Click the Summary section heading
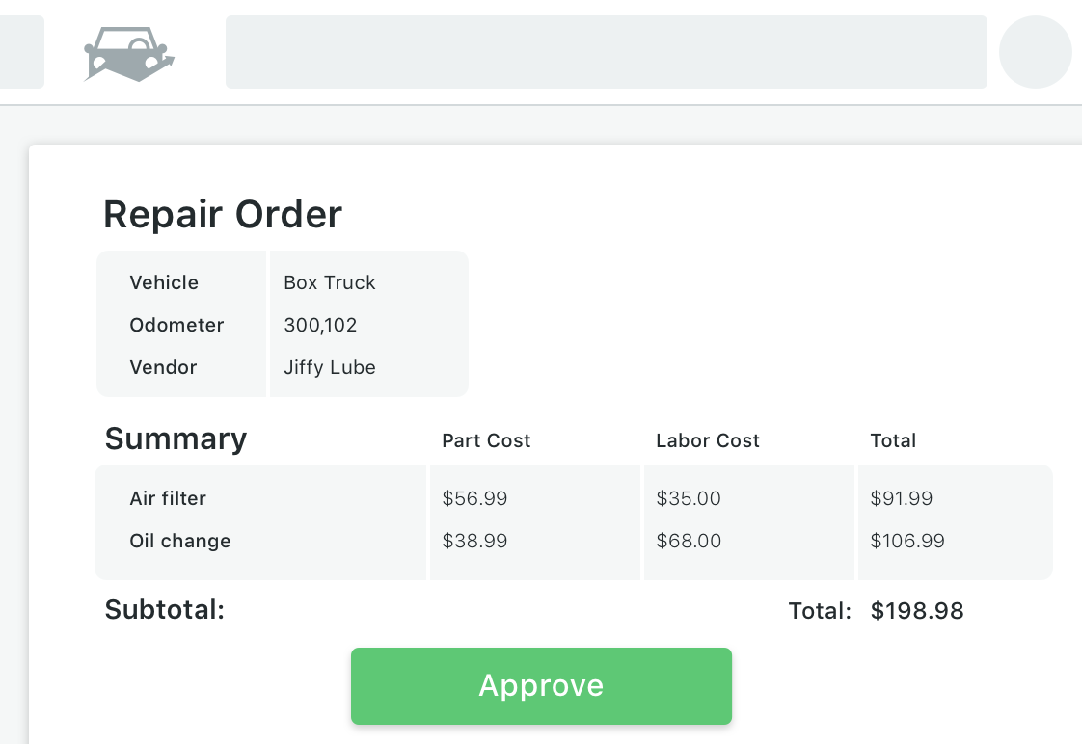Viewport: 1082px width, 744px height. 176,438
